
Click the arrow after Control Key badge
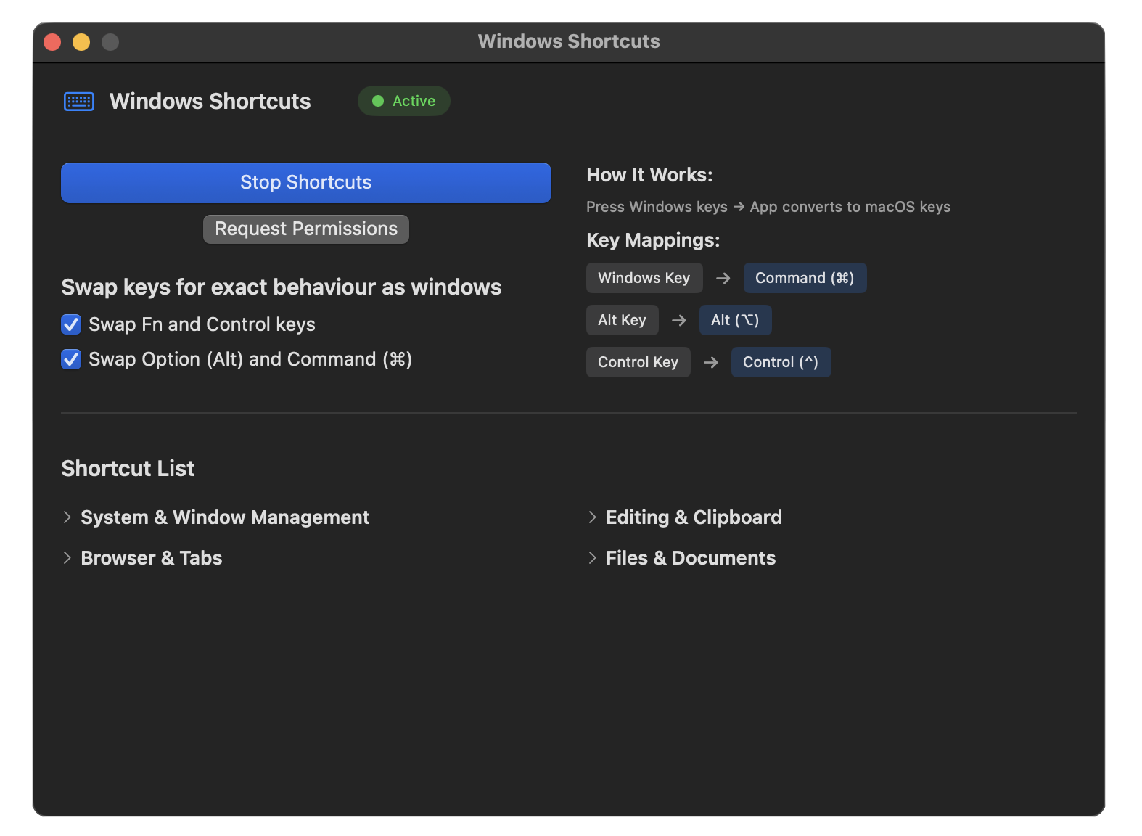pos(710,362)
